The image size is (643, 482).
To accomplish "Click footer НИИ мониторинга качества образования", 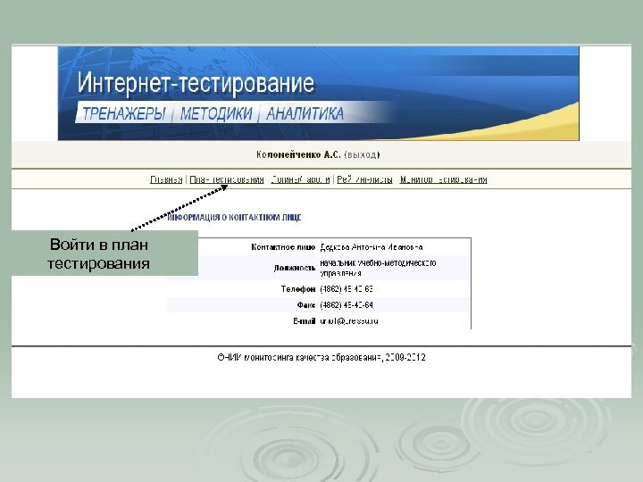I will coord(321,357).
